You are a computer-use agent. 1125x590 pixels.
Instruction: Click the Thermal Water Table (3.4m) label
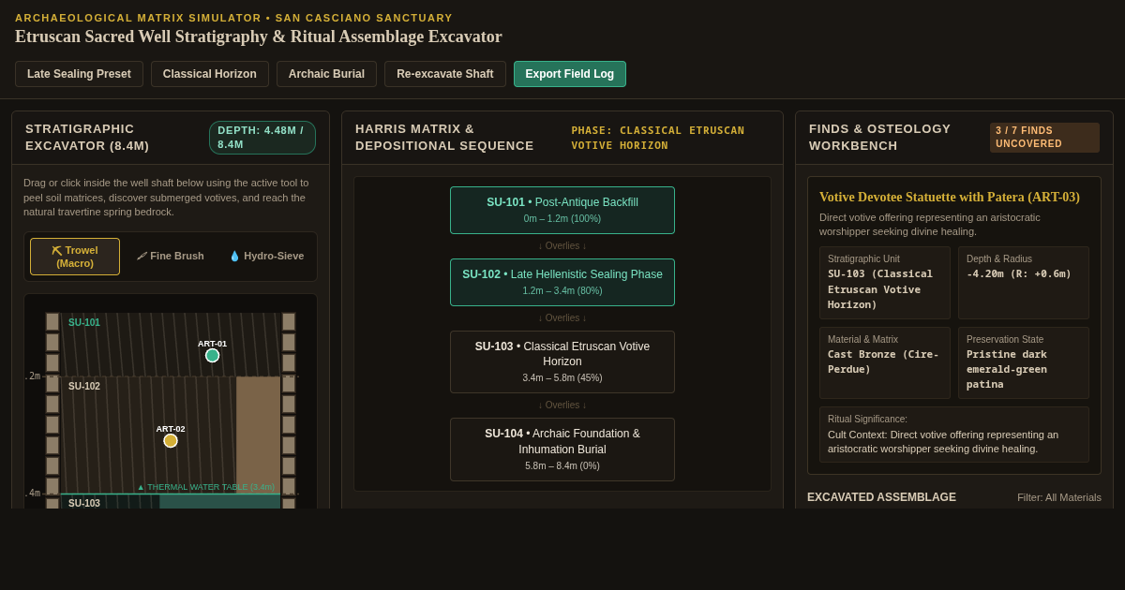pos(206,487)
